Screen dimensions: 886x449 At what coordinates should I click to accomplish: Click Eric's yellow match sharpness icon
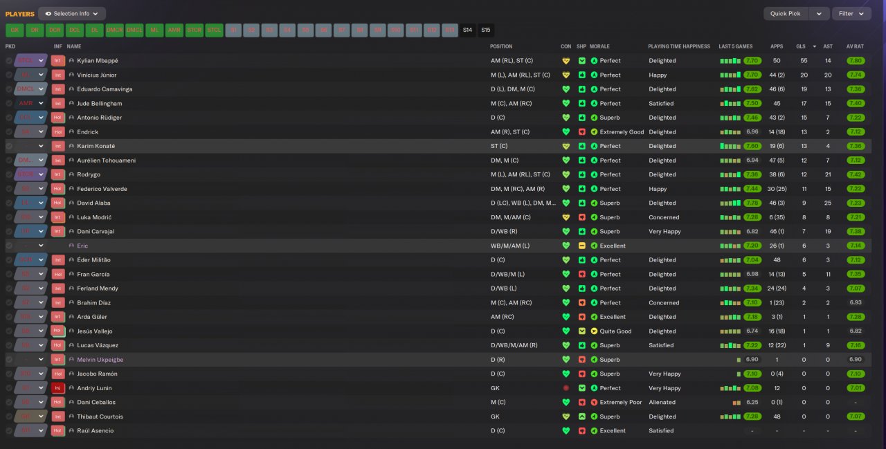(x=582, y=246)
